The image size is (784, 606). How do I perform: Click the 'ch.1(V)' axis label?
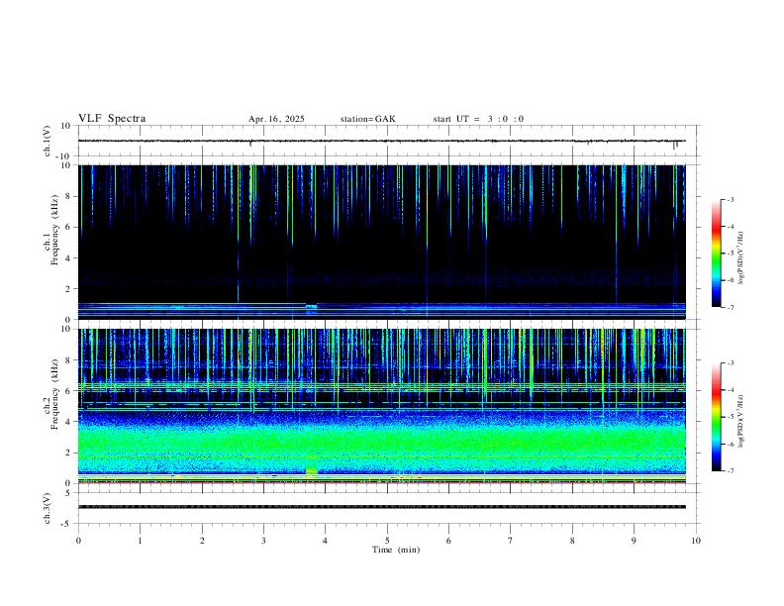[x=47, y=141]
